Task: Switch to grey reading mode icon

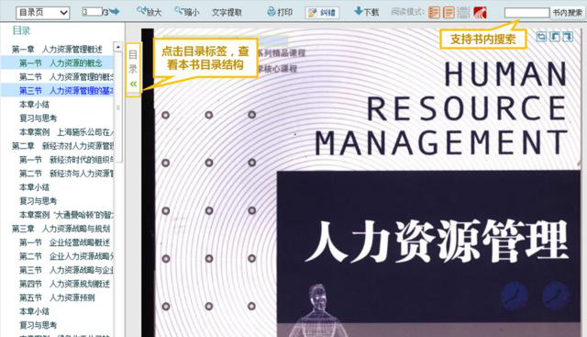Action: coord(463,12)
